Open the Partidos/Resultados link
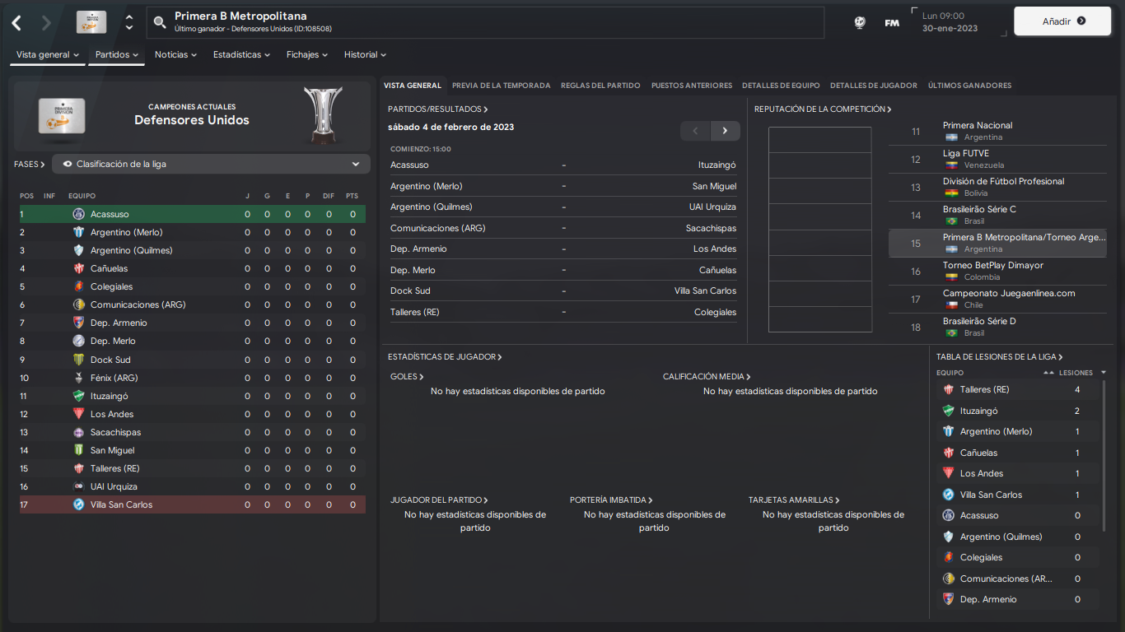 437,109
